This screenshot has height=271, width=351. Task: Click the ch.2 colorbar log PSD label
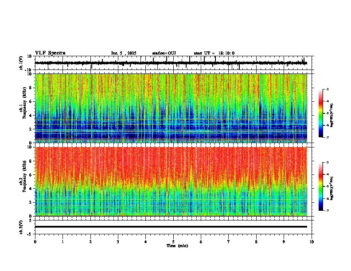pos(332,188)
